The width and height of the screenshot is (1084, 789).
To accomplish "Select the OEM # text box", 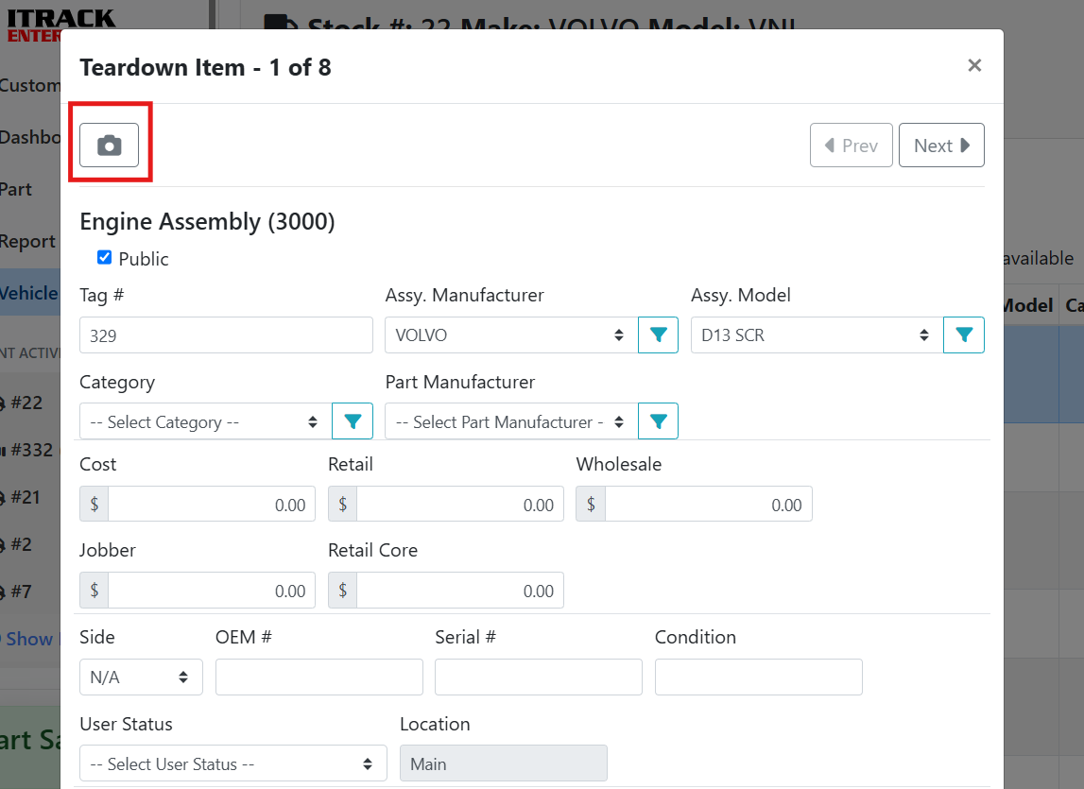I will tap(318, 677).
